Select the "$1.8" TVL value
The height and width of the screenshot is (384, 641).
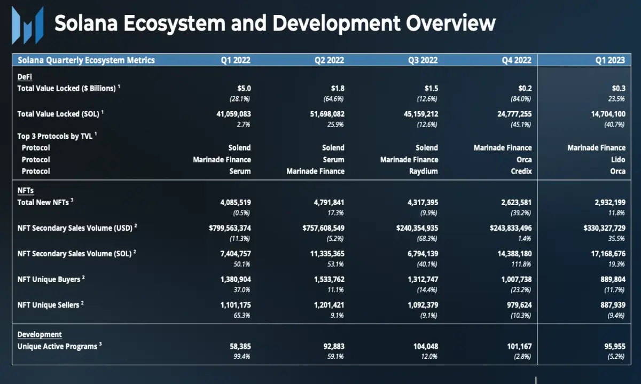point(338,88)
